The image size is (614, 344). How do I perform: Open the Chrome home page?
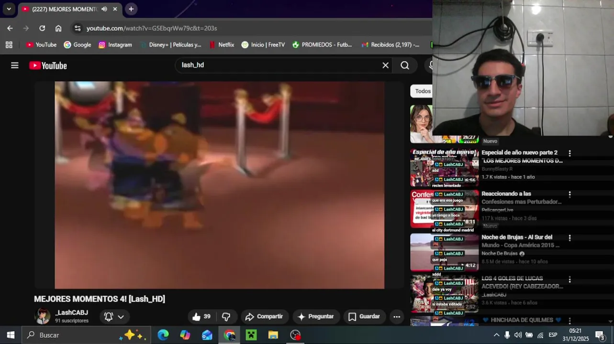[58, 28]
